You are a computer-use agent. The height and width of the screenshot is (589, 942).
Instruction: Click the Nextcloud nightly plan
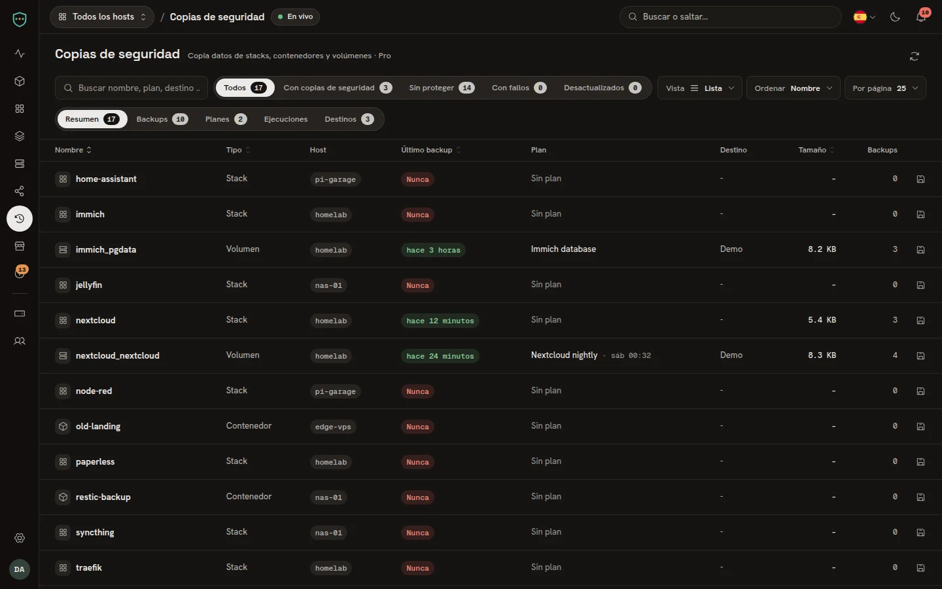pos(565,355)
